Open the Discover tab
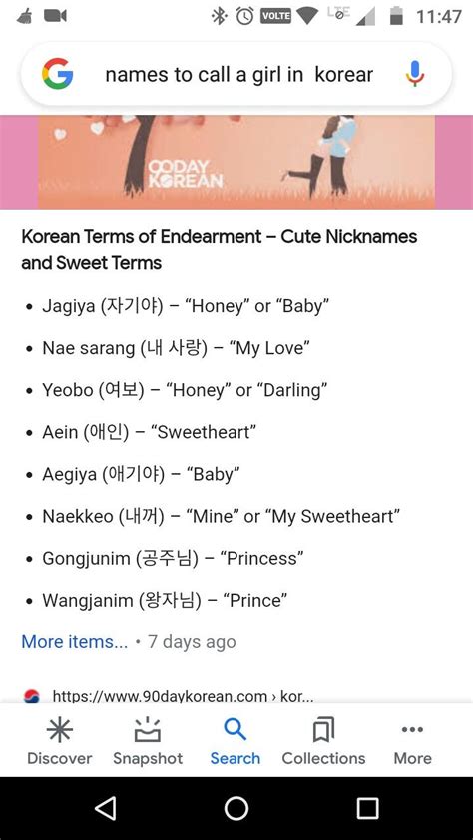473x840 pixels. coord(60,741)
